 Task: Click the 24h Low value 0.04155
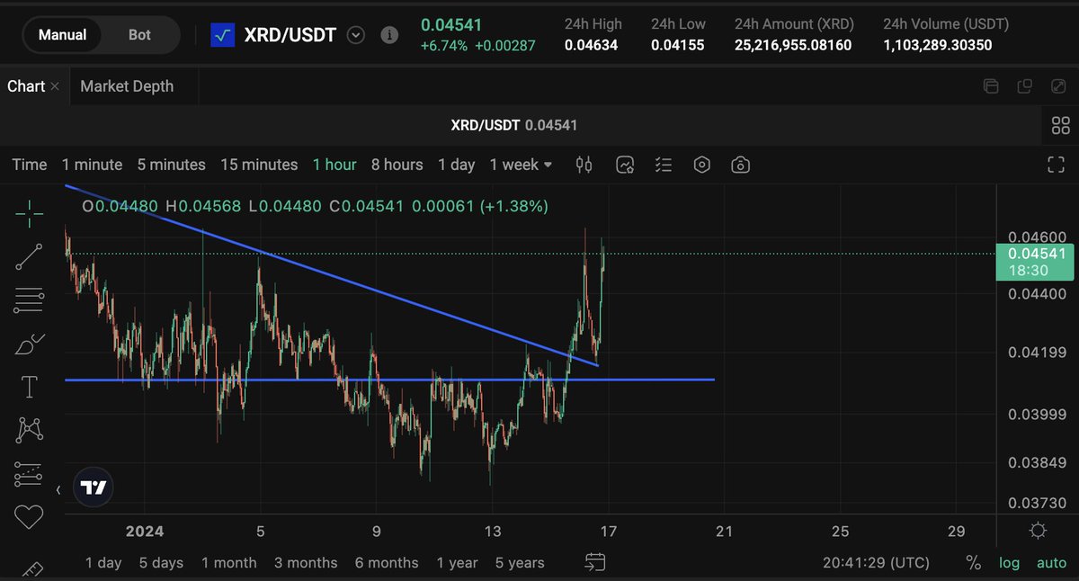pyautogui.click(x=678, y=44)
